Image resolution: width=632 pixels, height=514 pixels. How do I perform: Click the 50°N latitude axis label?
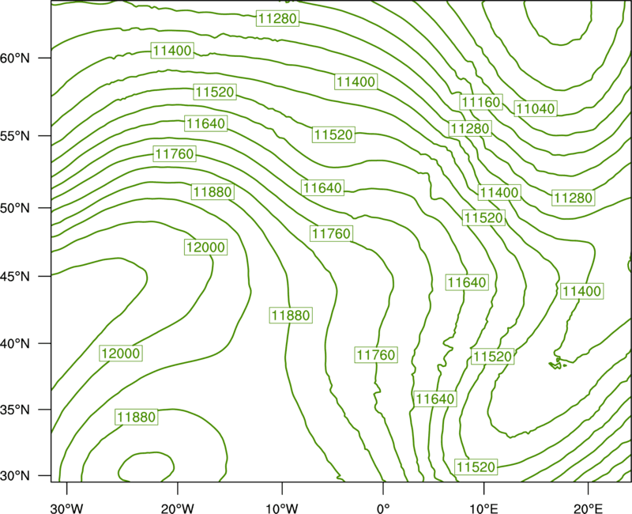(15, 208)
